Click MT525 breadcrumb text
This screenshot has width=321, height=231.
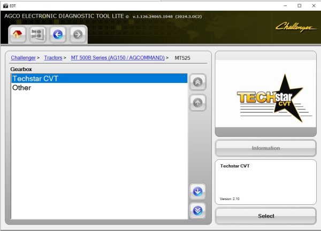tap(182, 58)
